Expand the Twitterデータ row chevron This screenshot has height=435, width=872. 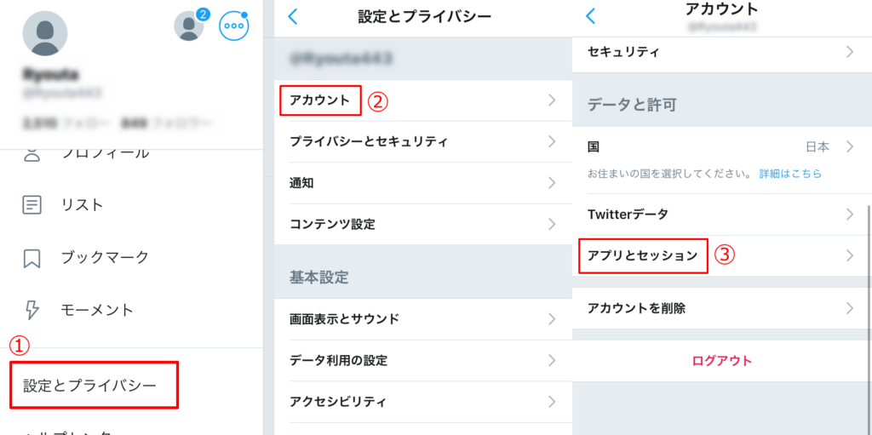click(x=849, y=214)
